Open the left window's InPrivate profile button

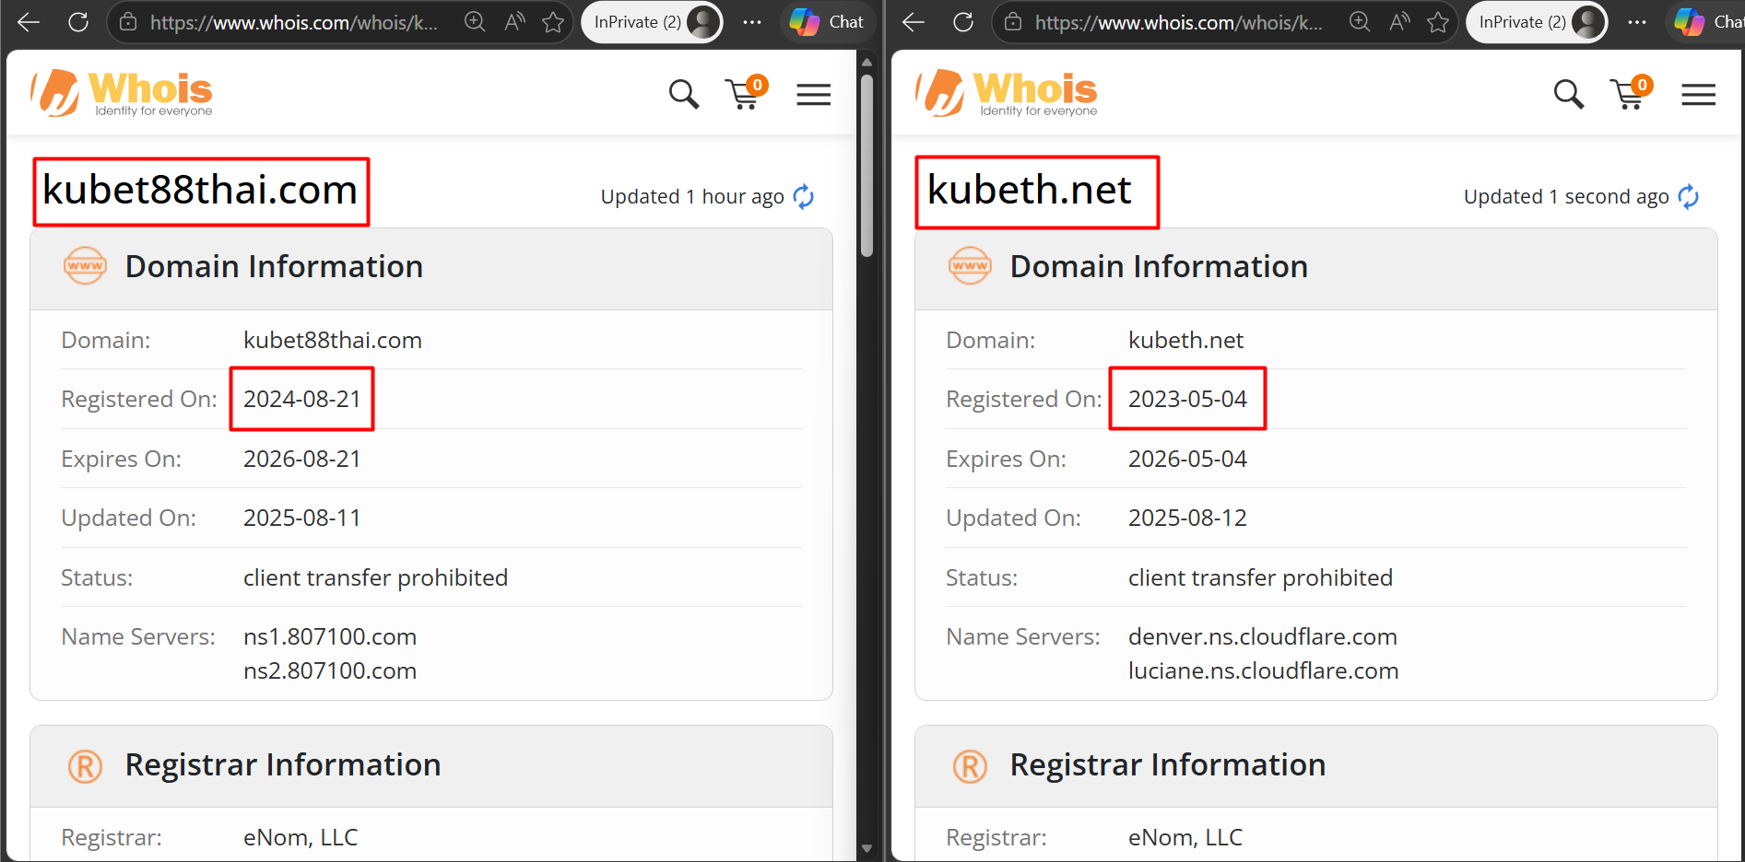point(652,22)
